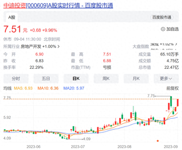Switch to the 五日 chart tab
Viewport: 182px width, 150px height.
click(x=46, y=78)
